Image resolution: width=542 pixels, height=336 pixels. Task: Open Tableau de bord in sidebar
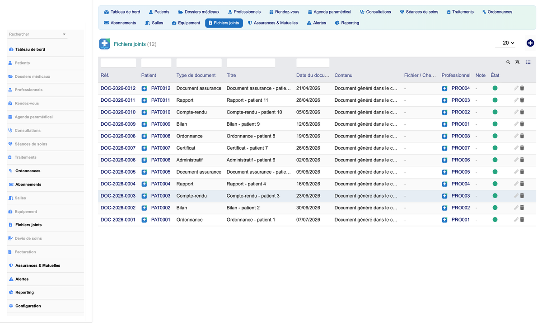pos(30,49)
